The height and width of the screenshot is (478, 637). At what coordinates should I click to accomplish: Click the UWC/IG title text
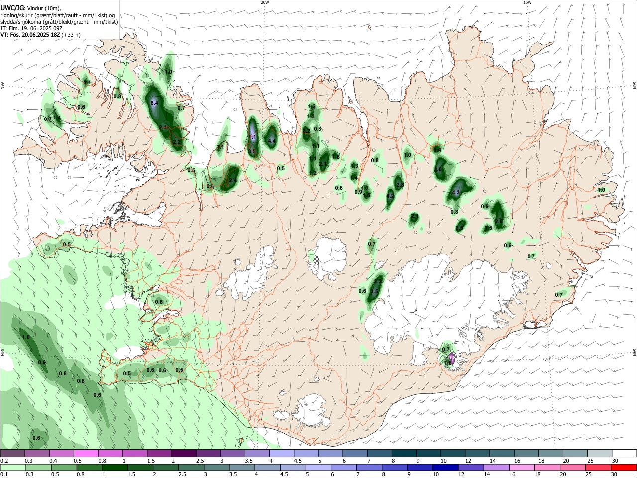click(12, 8)
